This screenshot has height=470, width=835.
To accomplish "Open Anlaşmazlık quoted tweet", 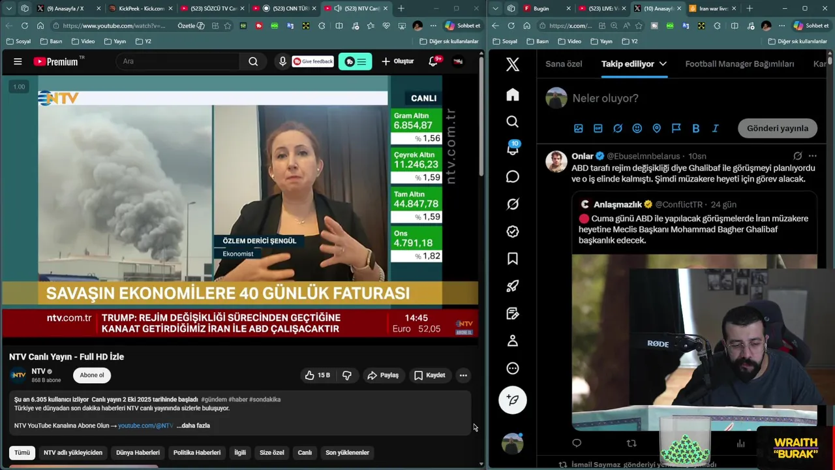I will [695, 311].
